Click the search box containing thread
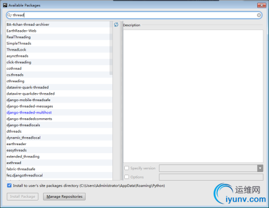The image size is (269, 208). click(134, 15)
